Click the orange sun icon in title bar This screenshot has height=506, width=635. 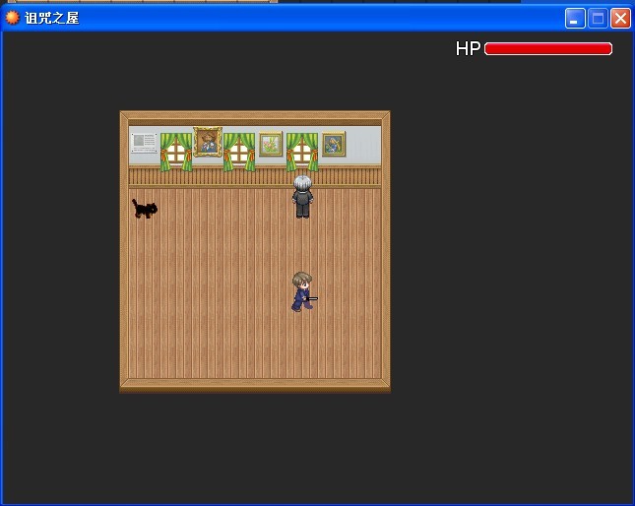[12, 18]
